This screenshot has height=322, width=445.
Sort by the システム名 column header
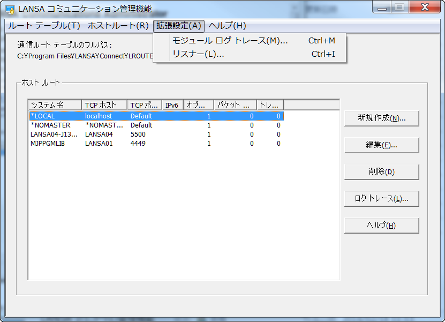[x=55, y=105]
